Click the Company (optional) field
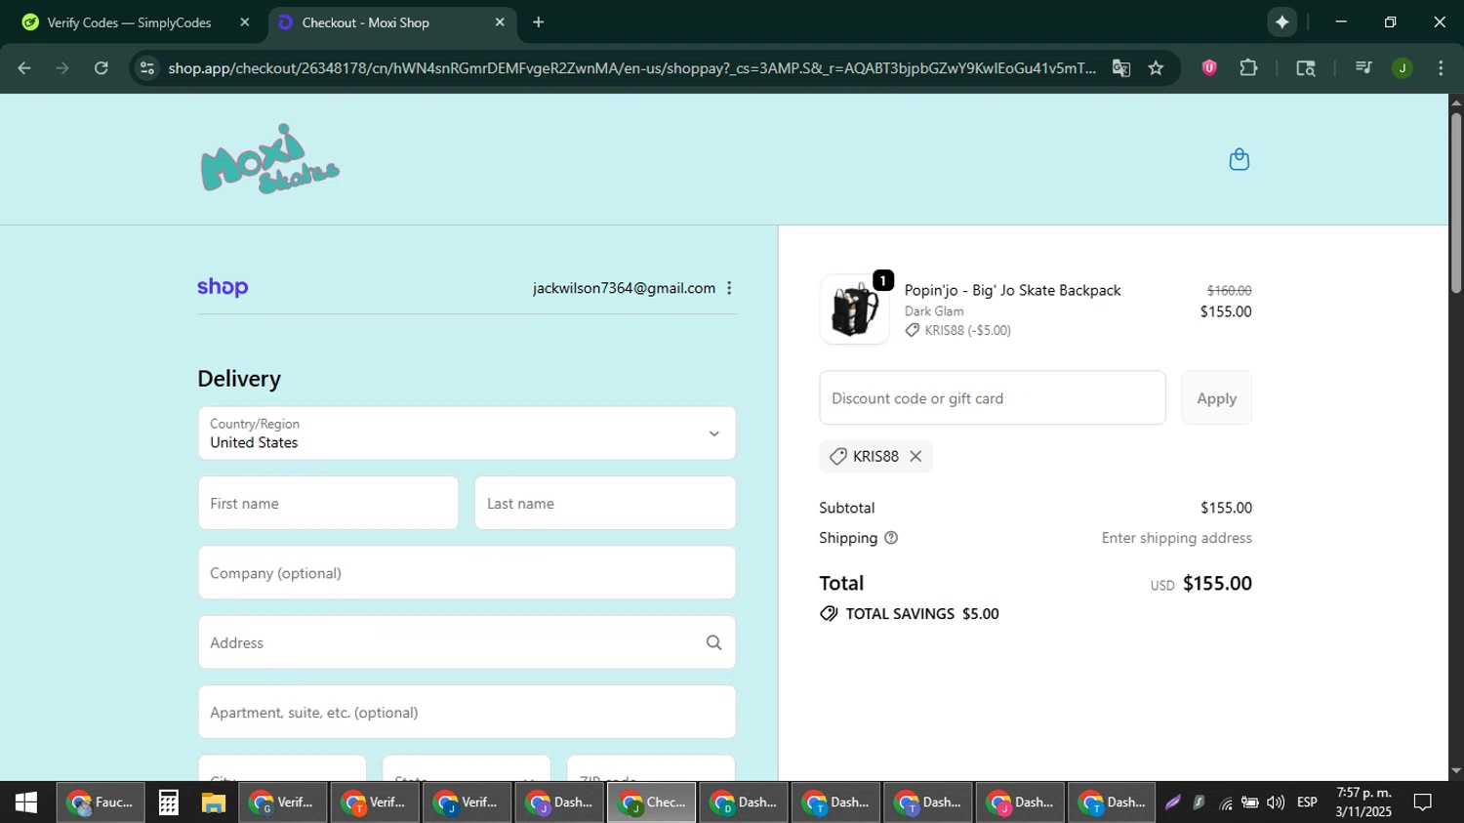 [x=467, y=573]
